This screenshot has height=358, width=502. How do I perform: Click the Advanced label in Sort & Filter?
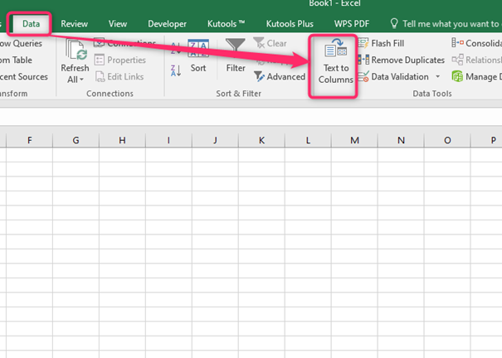click(x=286, y=77)
